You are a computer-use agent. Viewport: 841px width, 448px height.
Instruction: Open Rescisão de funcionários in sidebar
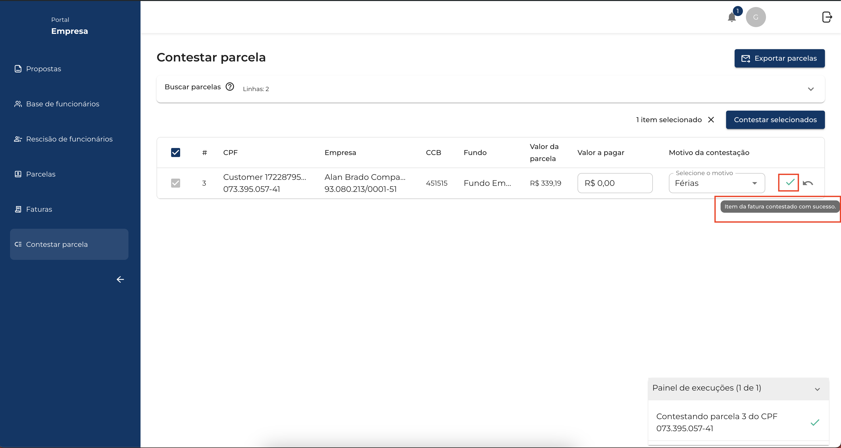(69, 139)
